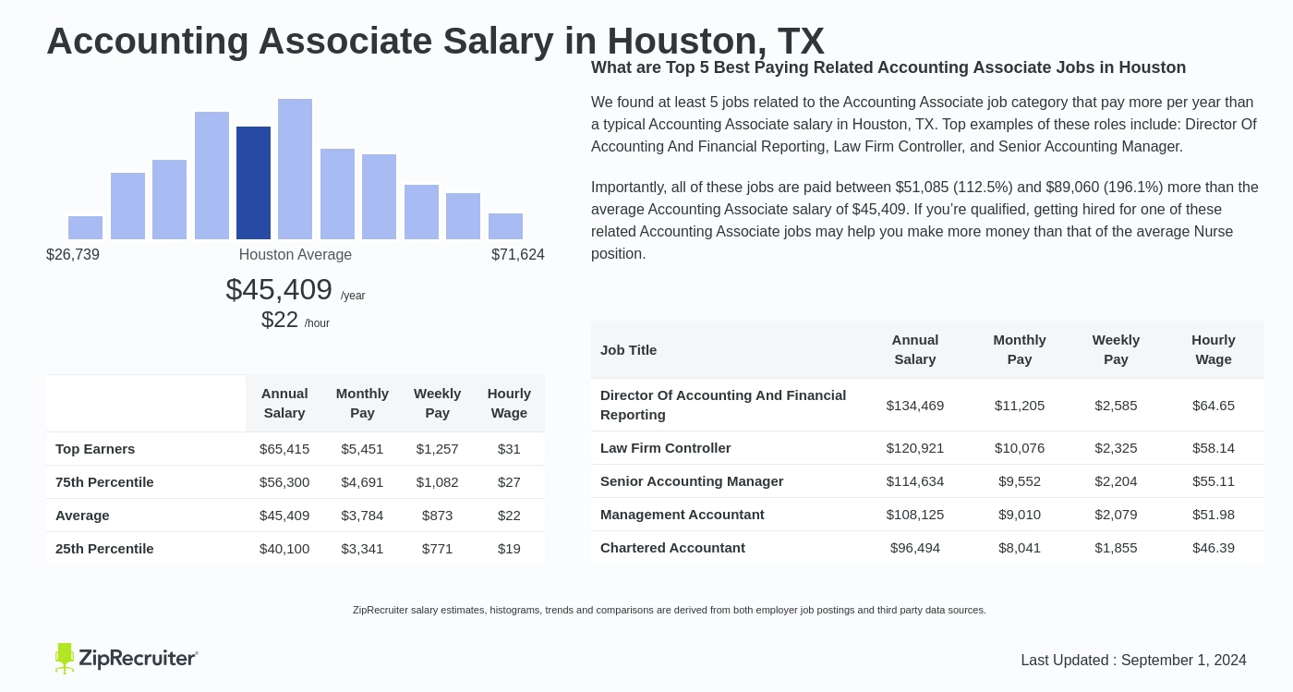This screenshot has width=1293, height=692.
Task: Click the $31 hourly wage cell
Action: pos(509,449)
